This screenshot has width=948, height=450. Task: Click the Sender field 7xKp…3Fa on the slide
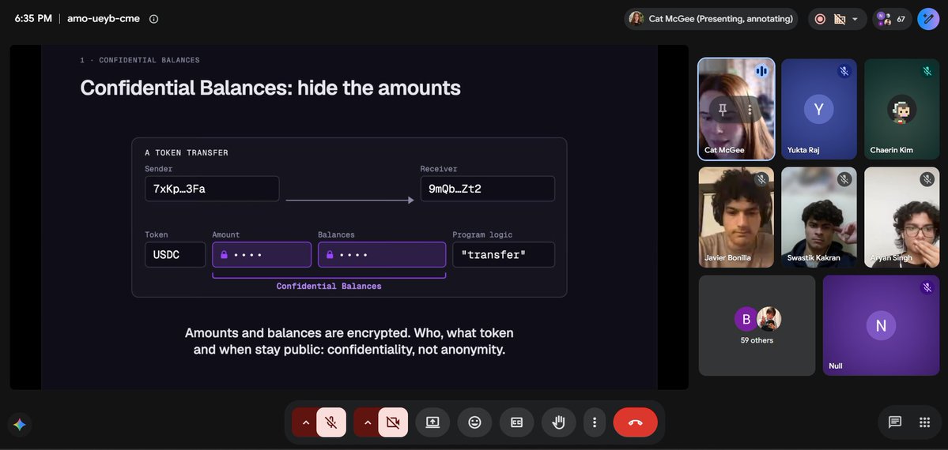coord(212,189)
